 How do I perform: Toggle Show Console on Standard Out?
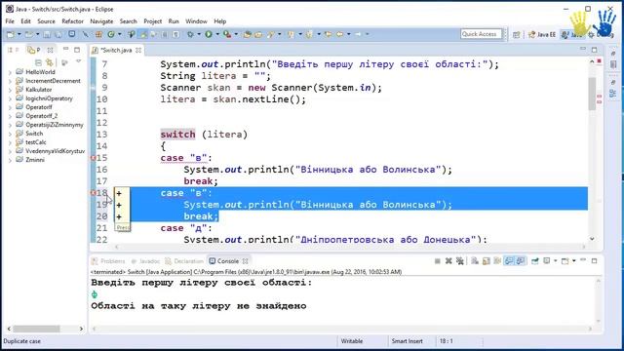point(509,261)
